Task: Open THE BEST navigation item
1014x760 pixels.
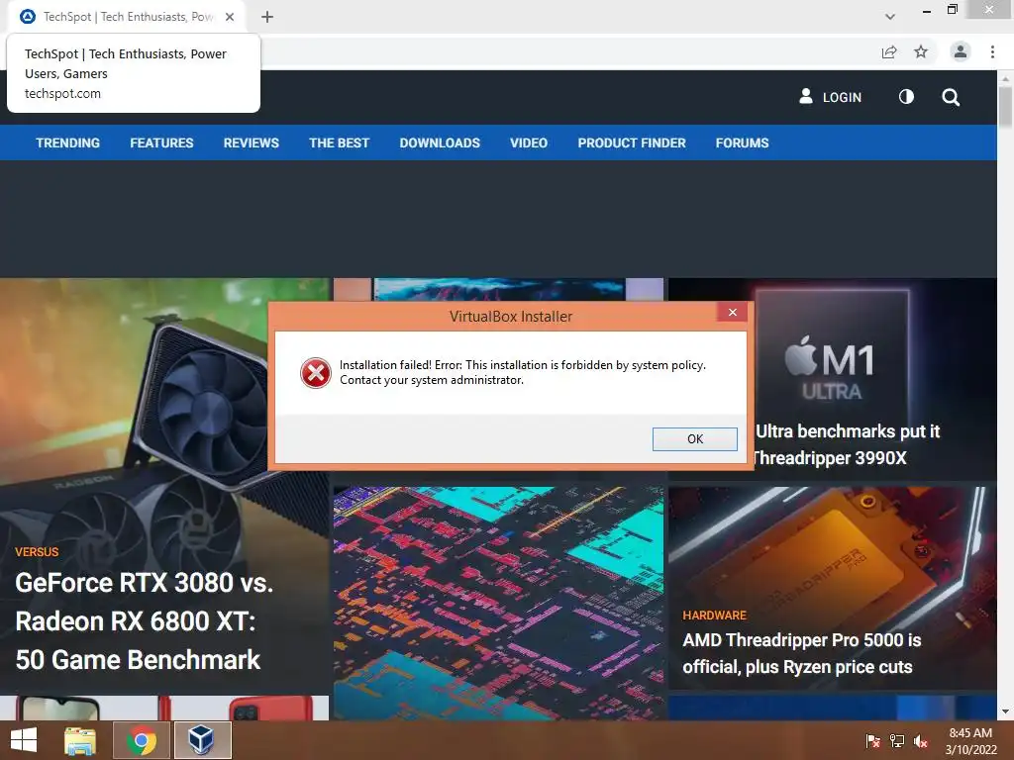Action: coord(339,142)
